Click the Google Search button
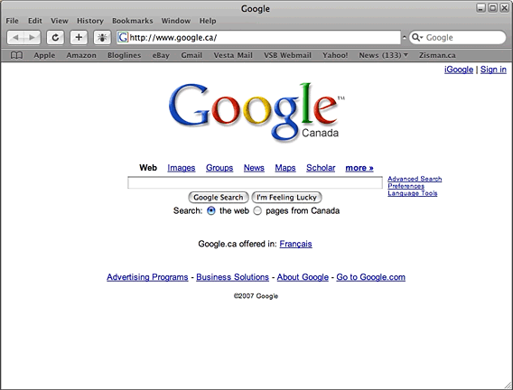 click(219, 198)
